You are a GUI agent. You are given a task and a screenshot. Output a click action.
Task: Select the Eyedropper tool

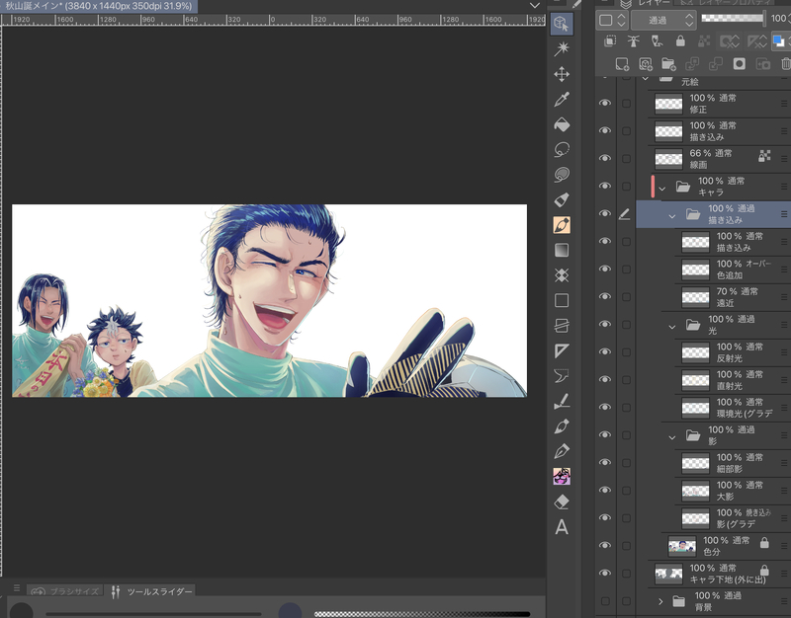[x=562, y=100]
